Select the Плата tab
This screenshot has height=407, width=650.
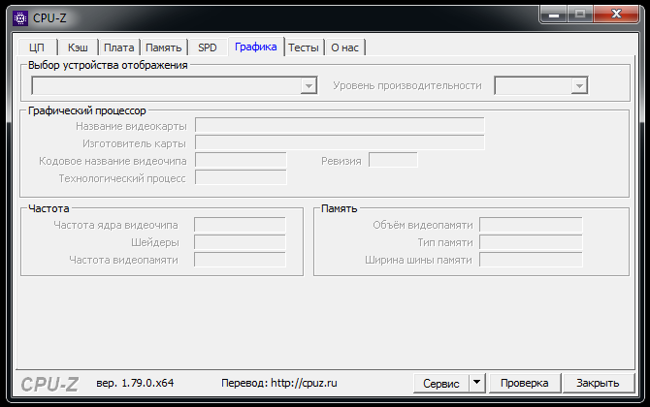tap(119, 47)
